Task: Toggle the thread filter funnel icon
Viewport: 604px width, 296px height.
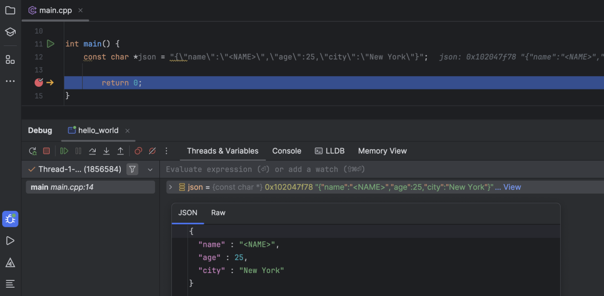Action: 132,169
